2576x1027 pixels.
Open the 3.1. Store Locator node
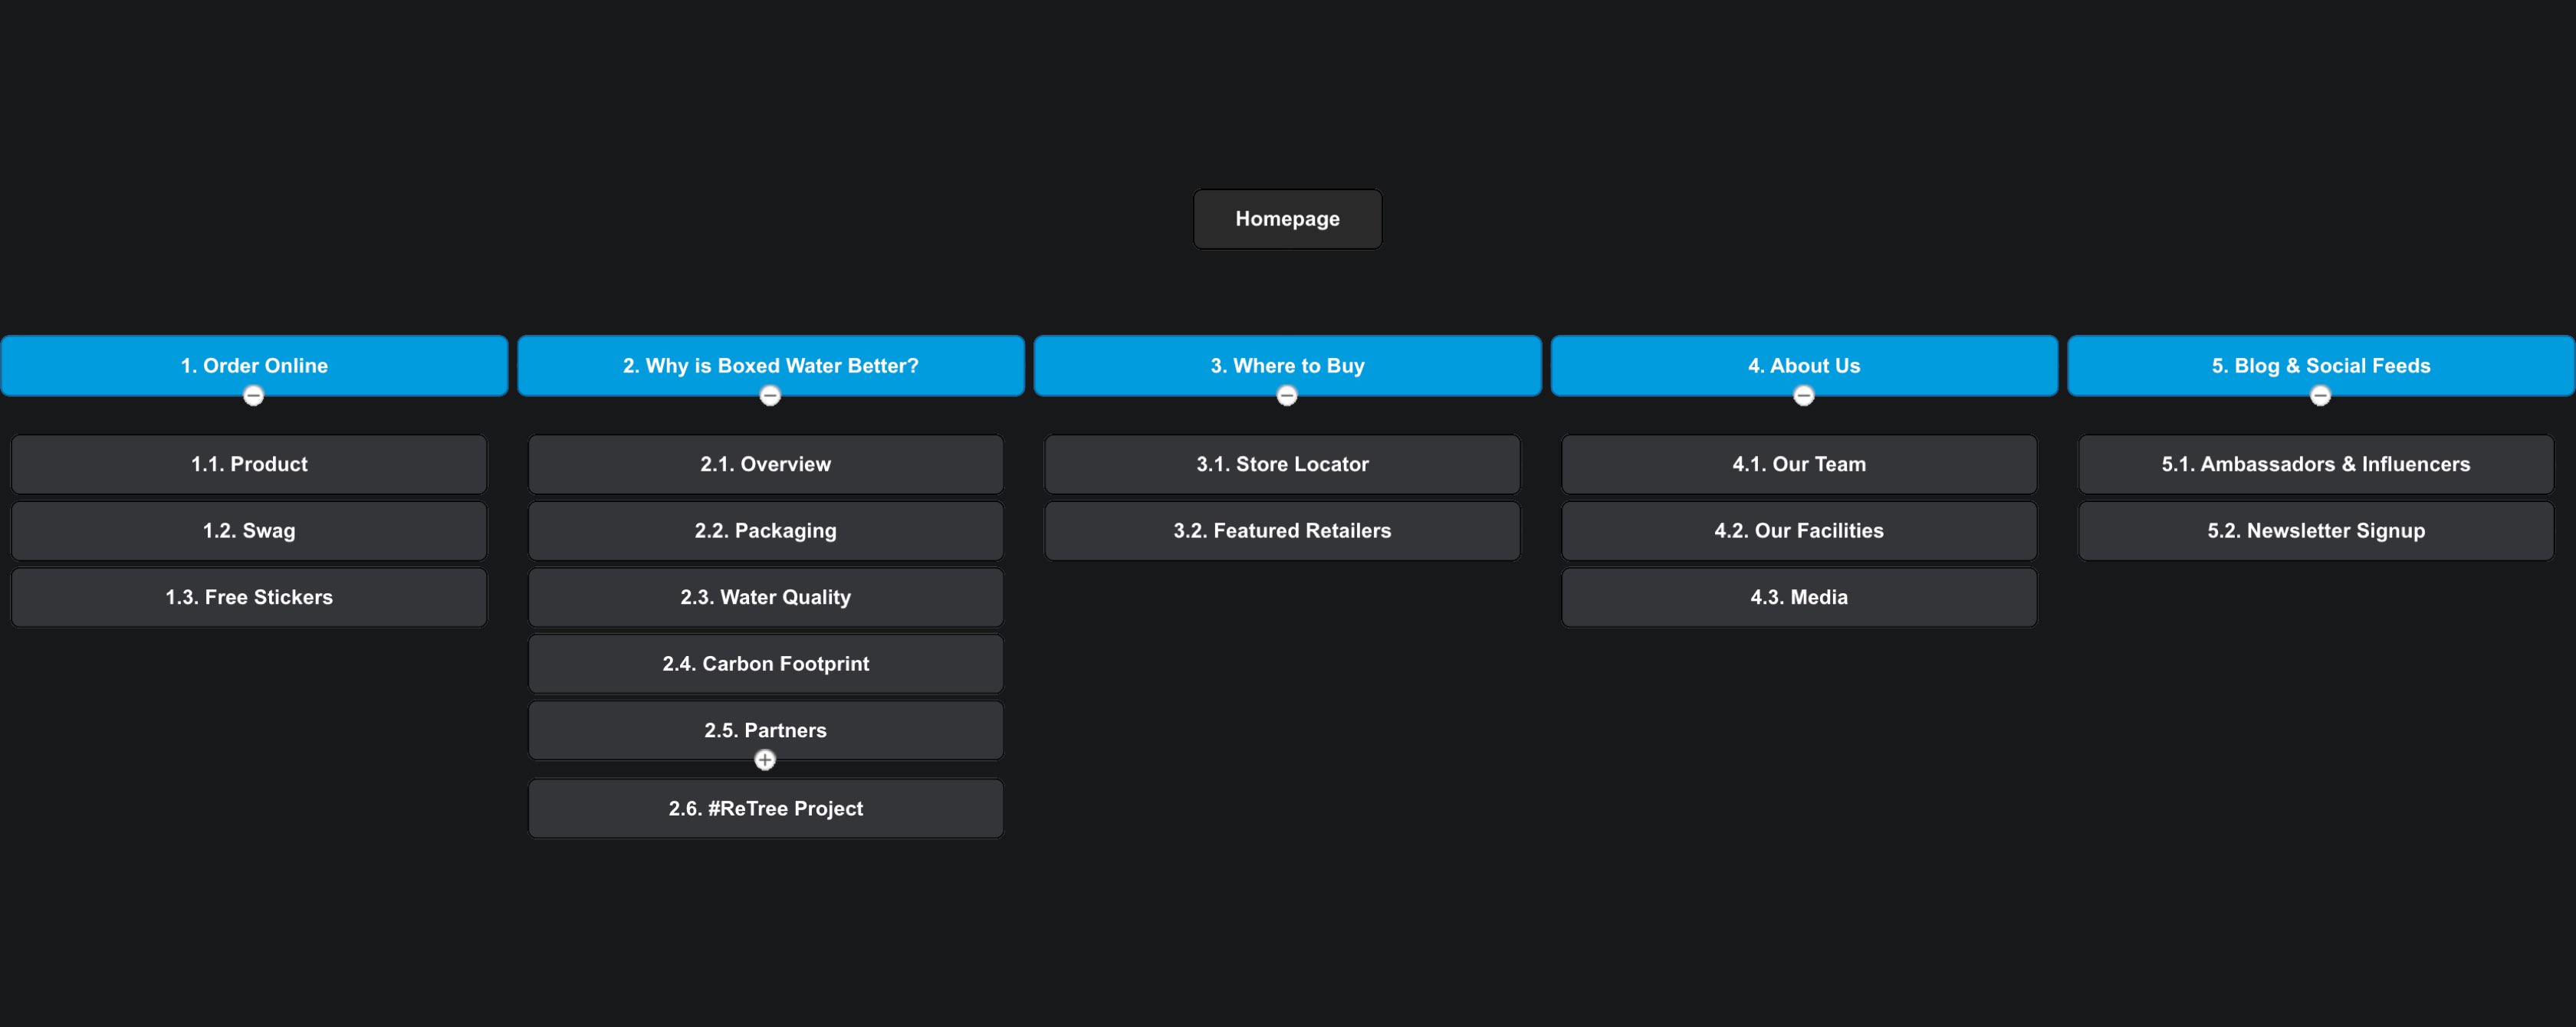1282,464
